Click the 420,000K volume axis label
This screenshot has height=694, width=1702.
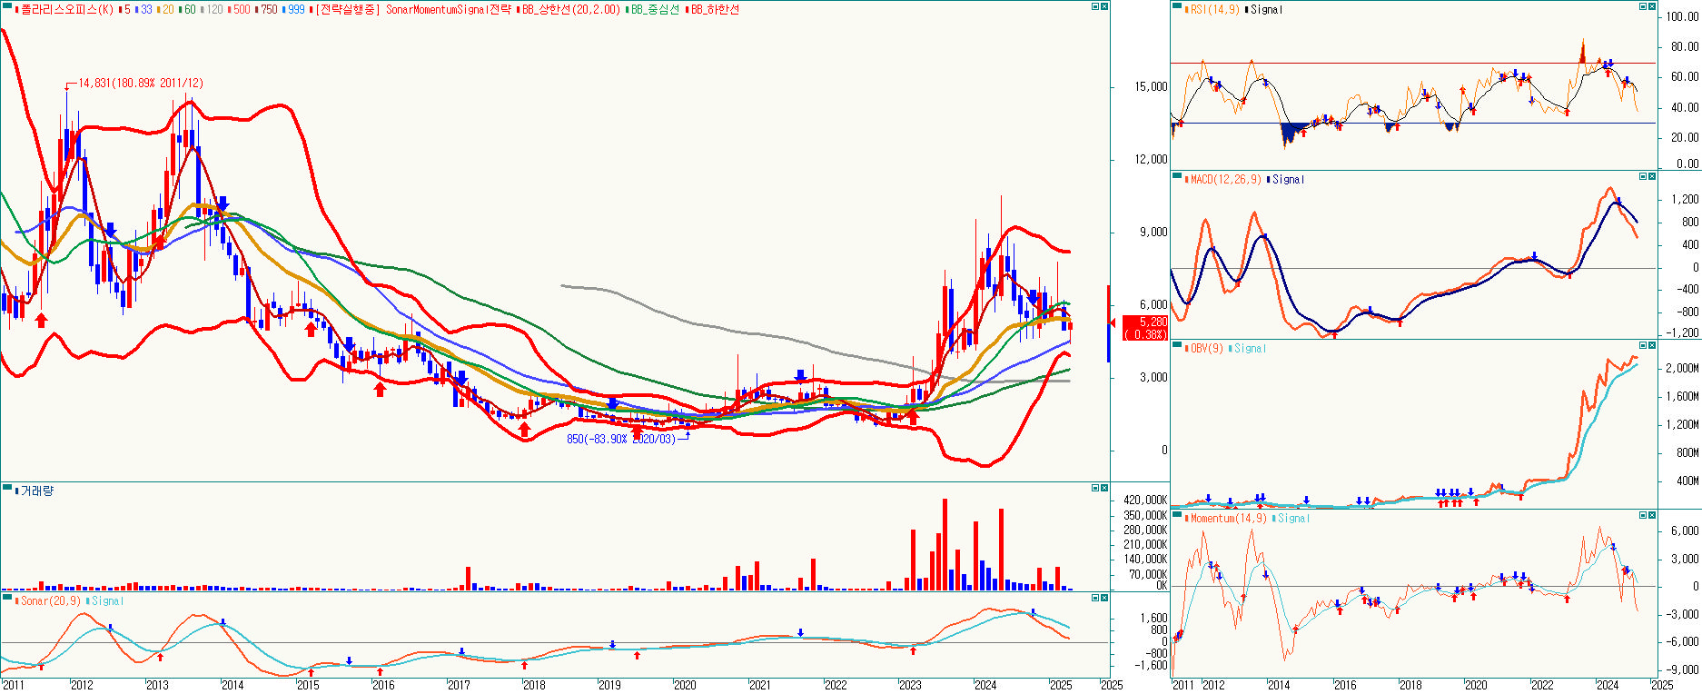click(x=1145, y=501)
